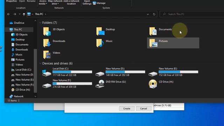Open Settings from the ribbon
The image size is (224, 126).
pos(87,2)
